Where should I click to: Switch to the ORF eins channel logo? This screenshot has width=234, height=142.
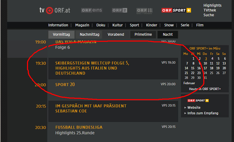92,10
